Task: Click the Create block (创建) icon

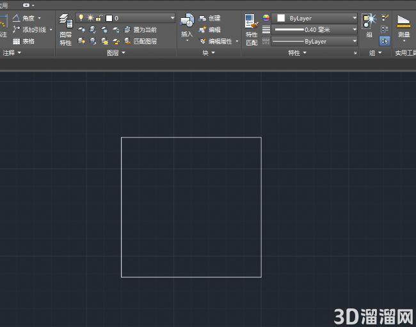Action: (202, 18)
